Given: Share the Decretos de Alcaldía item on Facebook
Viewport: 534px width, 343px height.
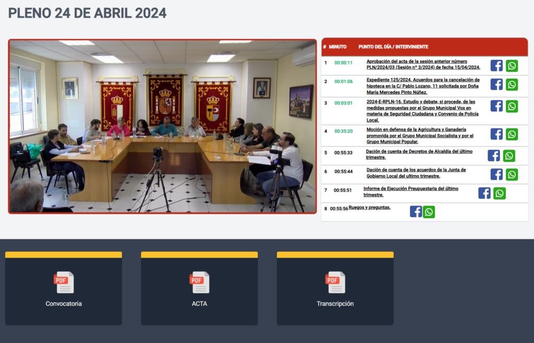Looking at the screenshot, I should [493, 155].
